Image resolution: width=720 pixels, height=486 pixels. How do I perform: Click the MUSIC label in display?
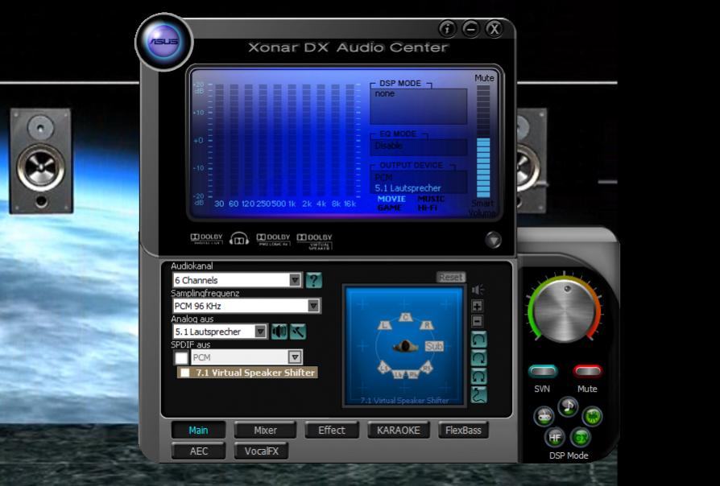tap(431, 199)
